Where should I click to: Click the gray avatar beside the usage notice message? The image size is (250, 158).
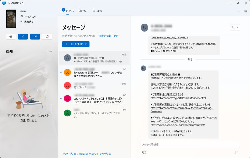click(x=143, y=68)
